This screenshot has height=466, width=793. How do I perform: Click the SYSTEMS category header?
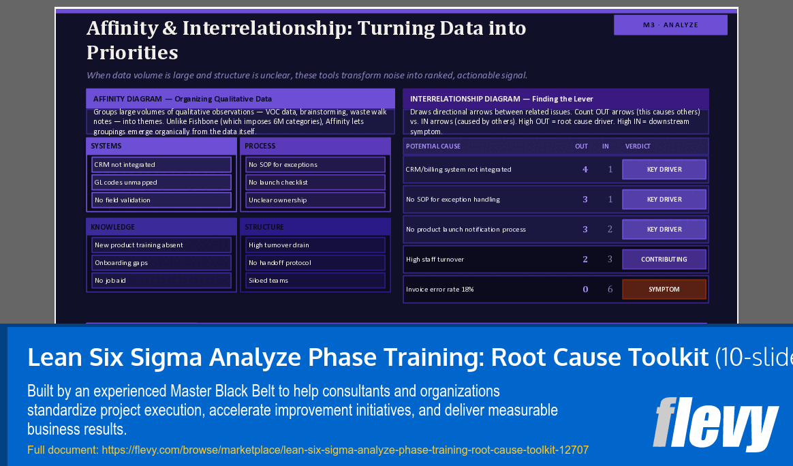point(161,146)
